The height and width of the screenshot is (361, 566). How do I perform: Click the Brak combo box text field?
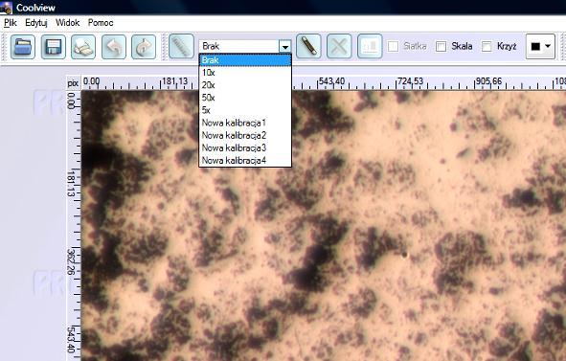tap(238, 46)
